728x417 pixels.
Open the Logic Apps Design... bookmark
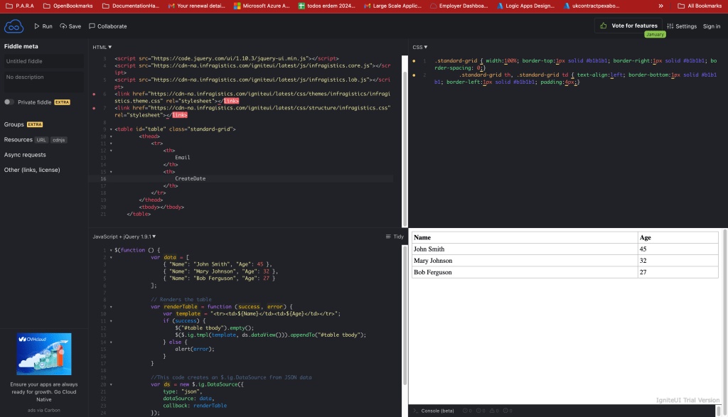click(x=525, y=6)
